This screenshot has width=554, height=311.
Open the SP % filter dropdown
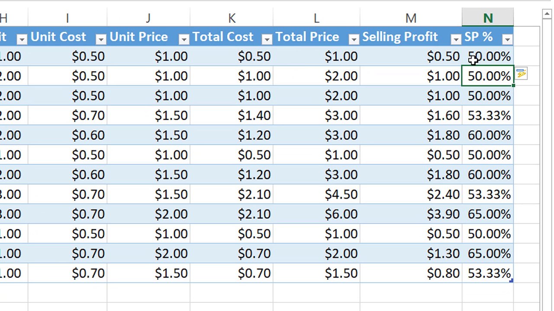tap(507, 39)
